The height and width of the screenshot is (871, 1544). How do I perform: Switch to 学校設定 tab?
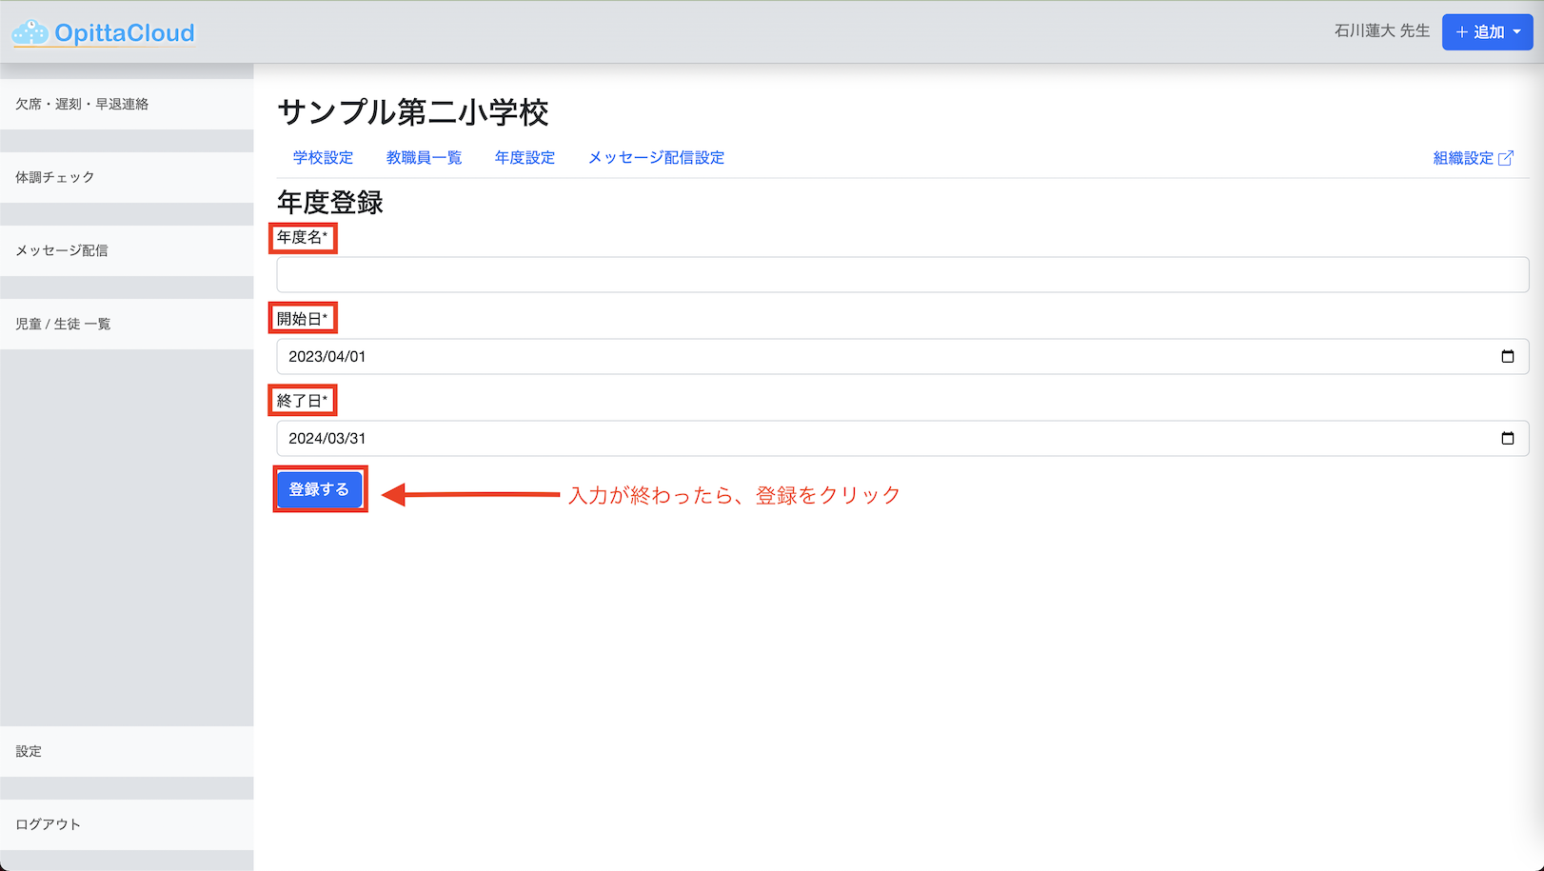click(x=323, y=158)
